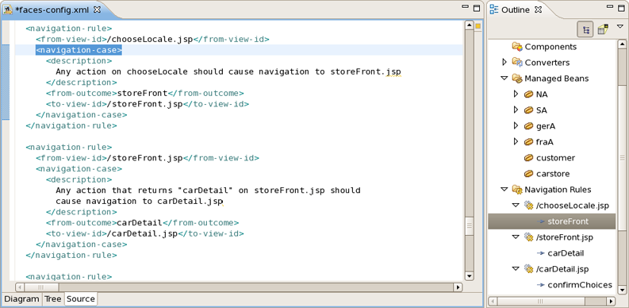The width and height of the screenshot is (629, 308).
Task: Click the yellow warning marker in overview ruler
Action: pos(478,26)
